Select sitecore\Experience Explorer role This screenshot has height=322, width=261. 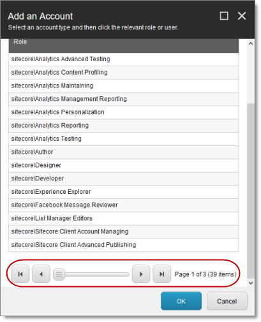[x=124, y=192]
